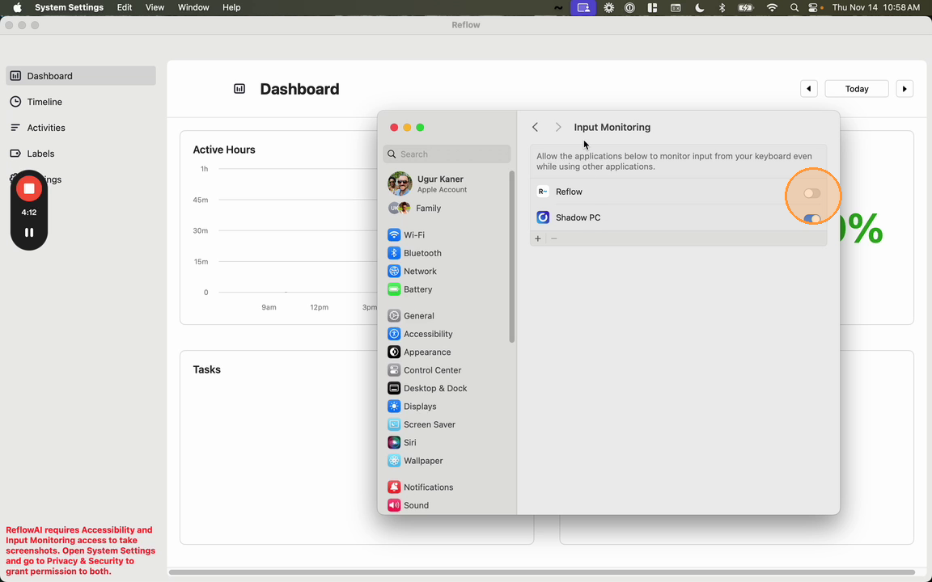Viewport: 932px width, 582px height.
Task: Open the Help menu
Action: coord(231,7)
